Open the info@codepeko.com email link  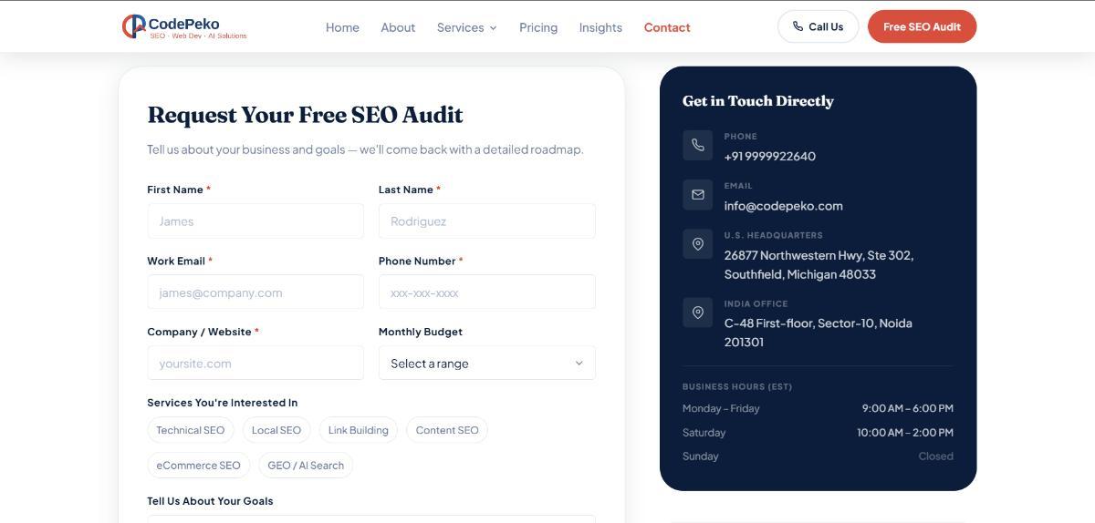[784, 206]
